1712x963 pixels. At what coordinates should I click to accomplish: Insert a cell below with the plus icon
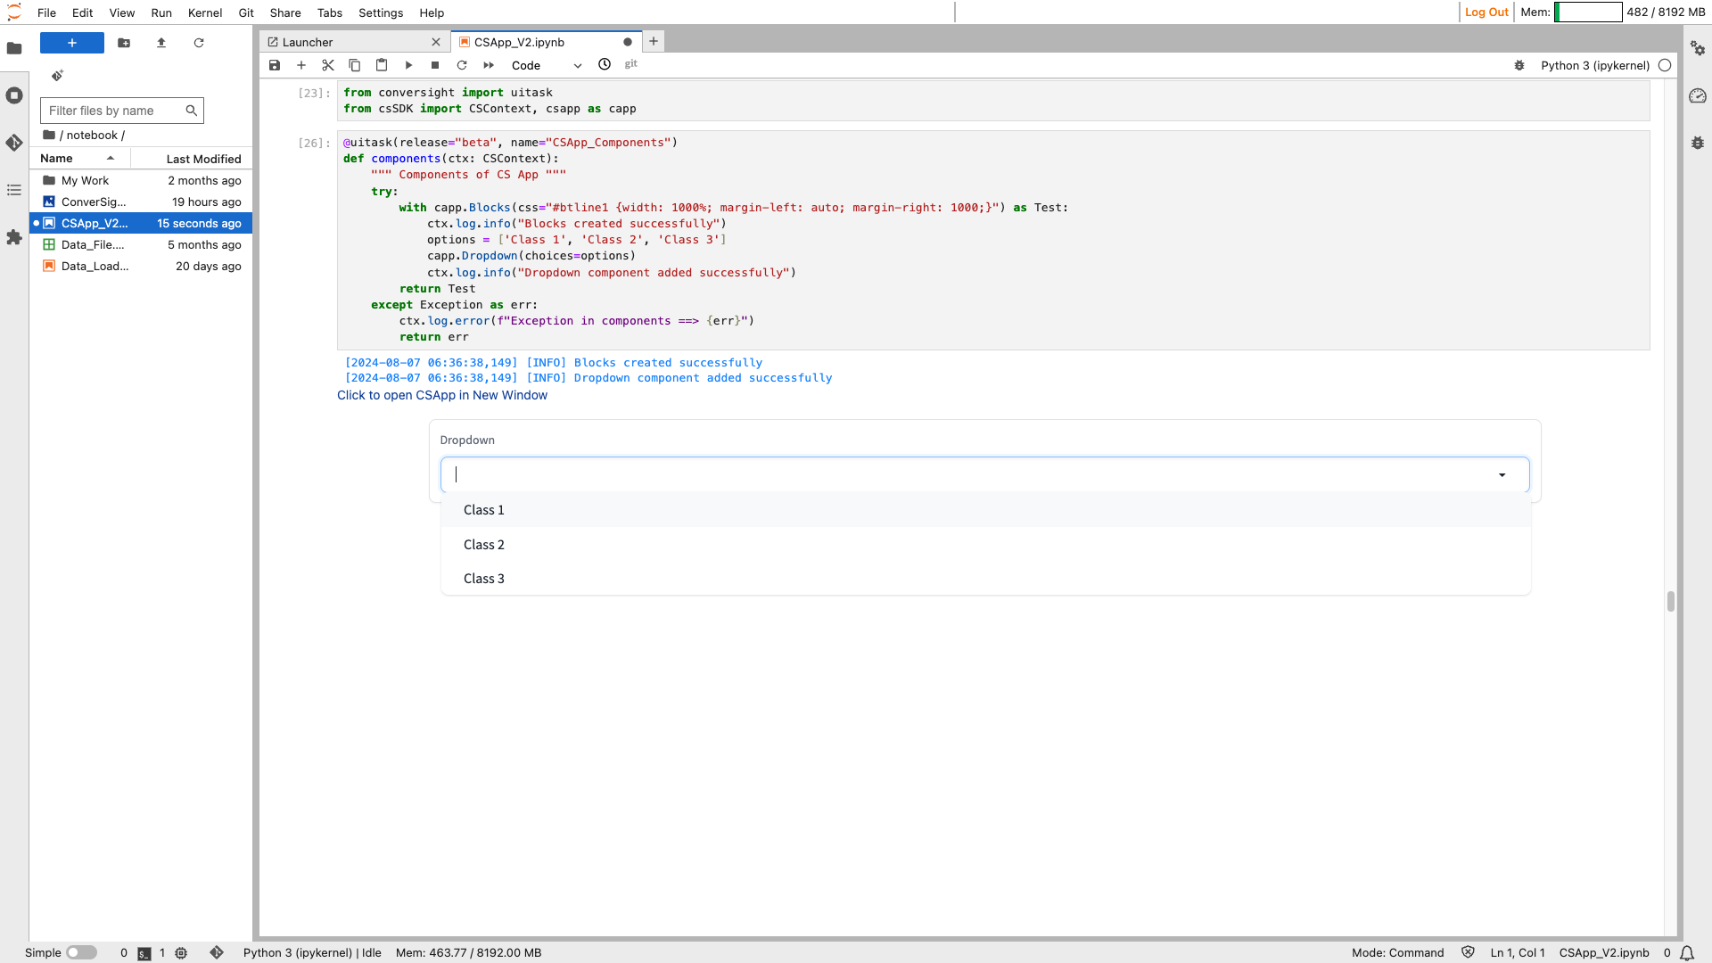pos(301,65)
